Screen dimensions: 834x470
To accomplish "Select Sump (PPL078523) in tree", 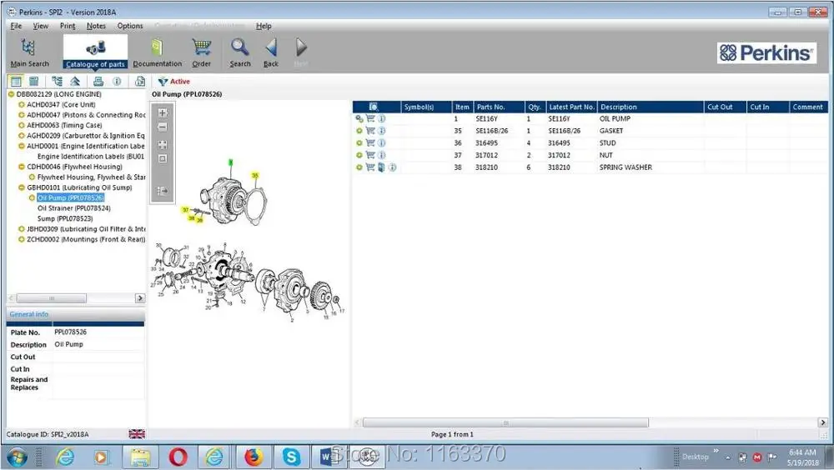I will (x=65, y=218).
